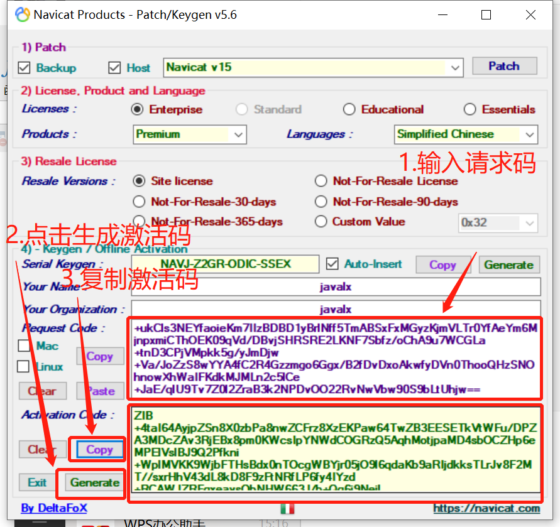Open the 0x32 custom value dropdown
The image size is (560, 527).
(x=498, y=223)
